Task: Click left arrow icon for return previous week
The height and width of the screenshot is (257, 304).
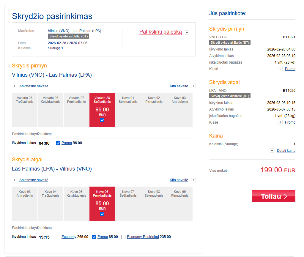Action: tap(14, 180)
